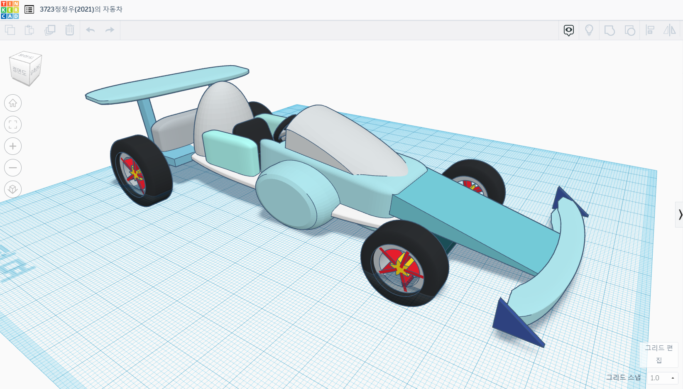Toggle orthographic perspective view cube icon

pos(13,189)
